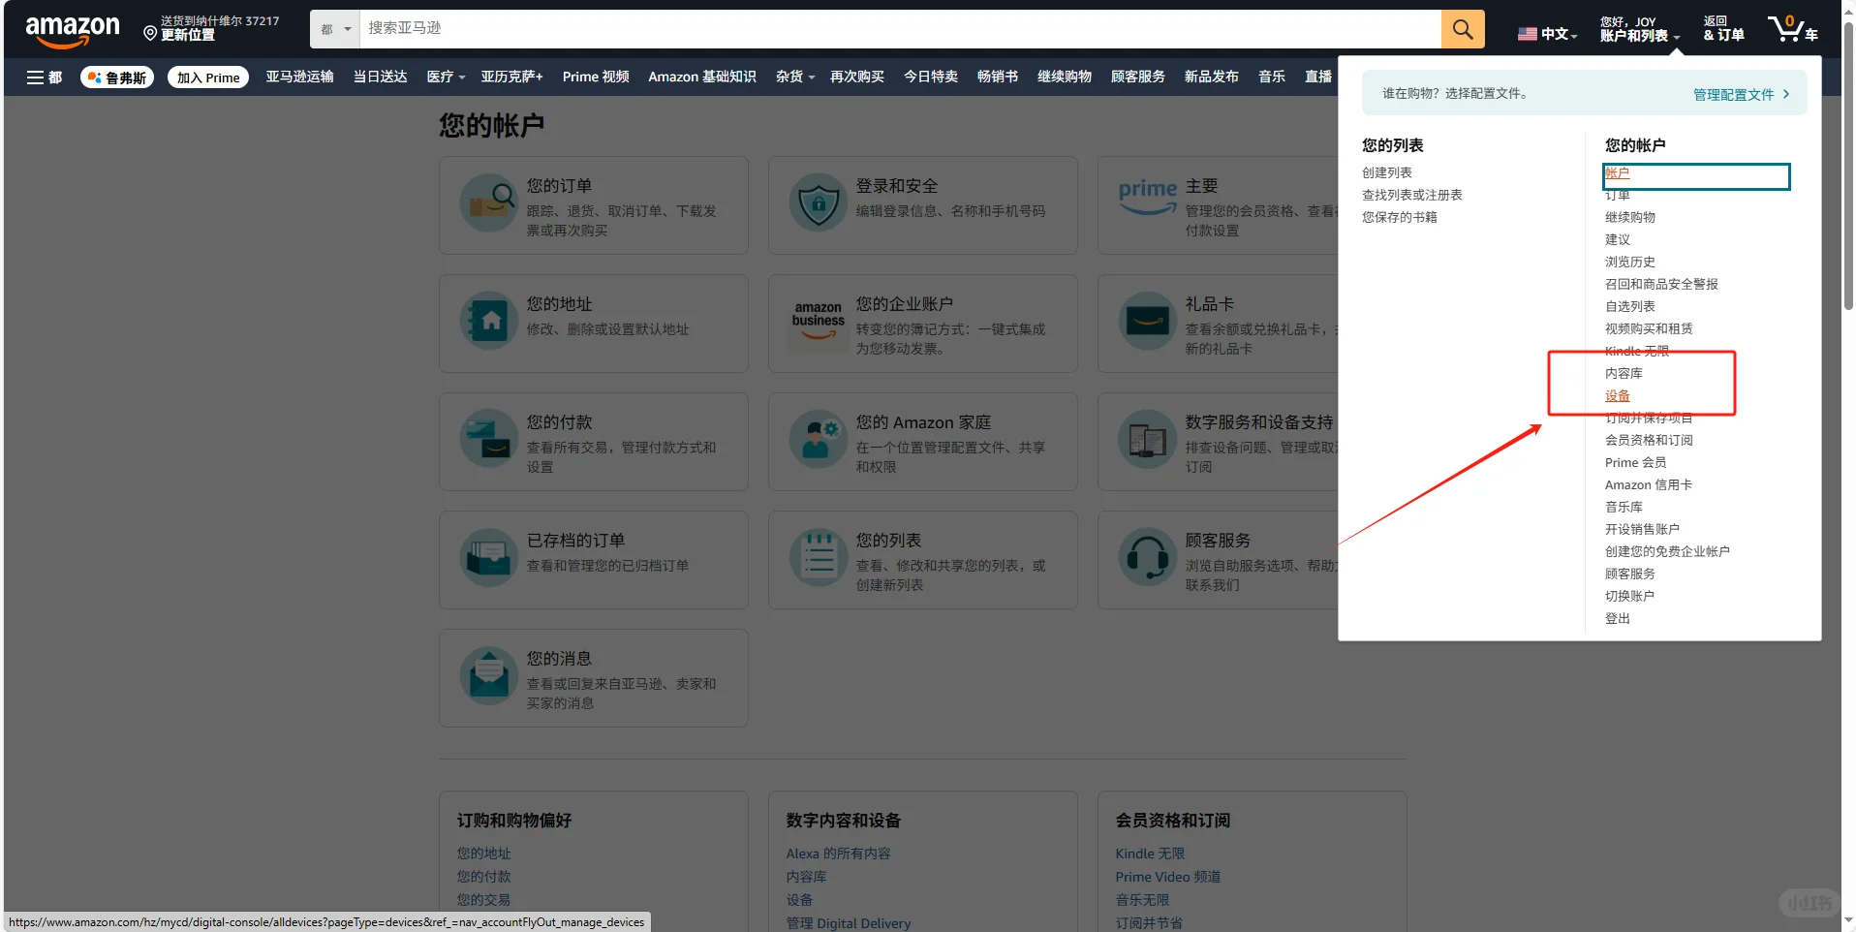The image size is (1856, 932).
Task: Click the 数字服务和设备支持 devices icon
Action: click(x=1148, y=440)
